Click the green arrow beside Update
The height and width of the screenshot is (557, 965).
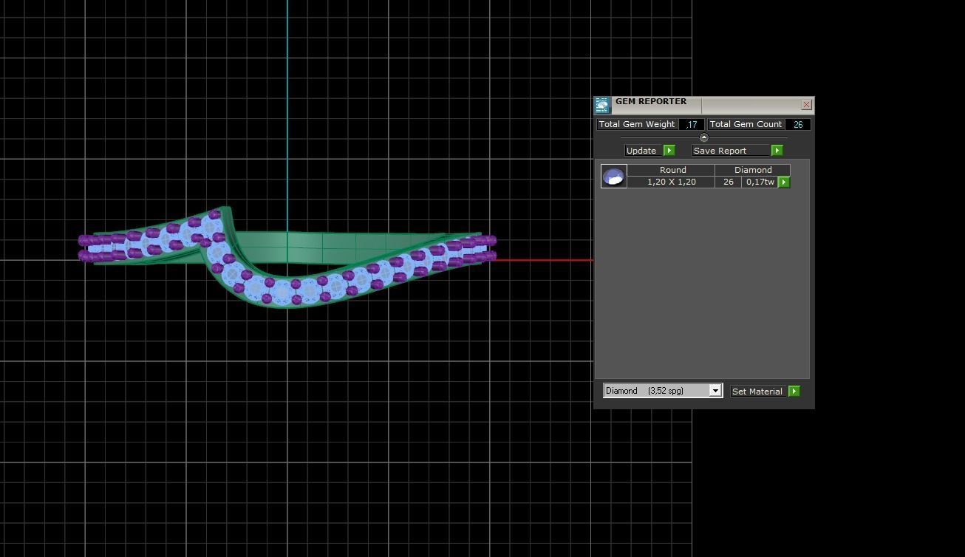pos(669,151)
